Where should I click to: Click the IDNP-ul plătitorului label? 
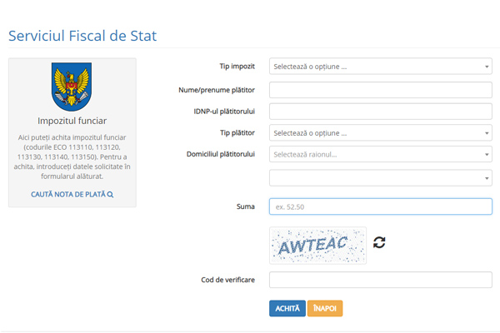224,112
